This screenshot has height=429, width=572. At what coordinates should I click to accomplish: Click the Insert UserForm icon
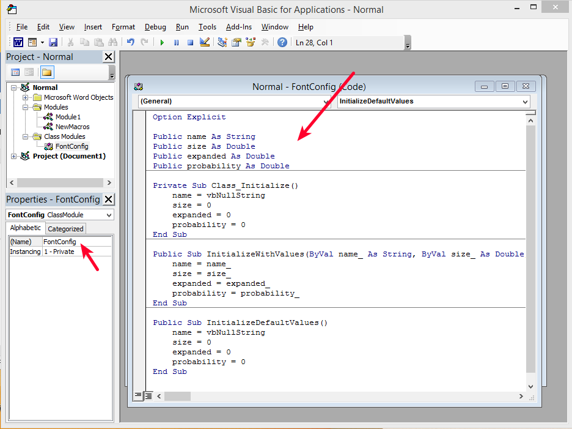[32, 42]
